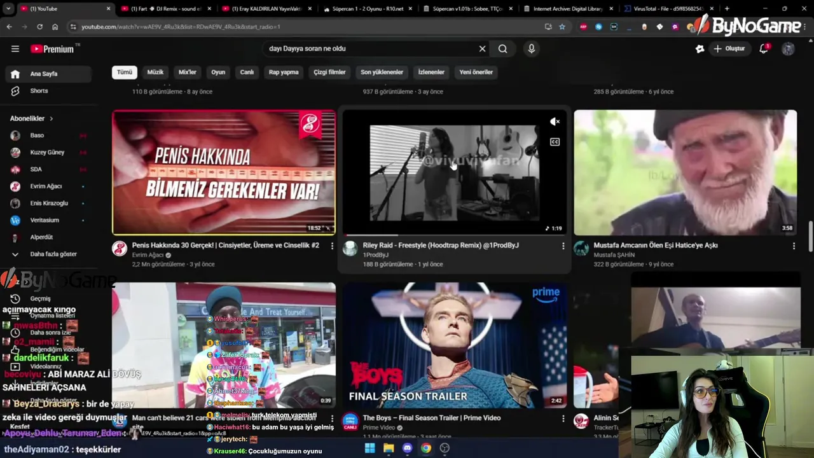Switch to the VirusTotal browser tab
This screenshot has width=814, height=458.
[670, 9]
